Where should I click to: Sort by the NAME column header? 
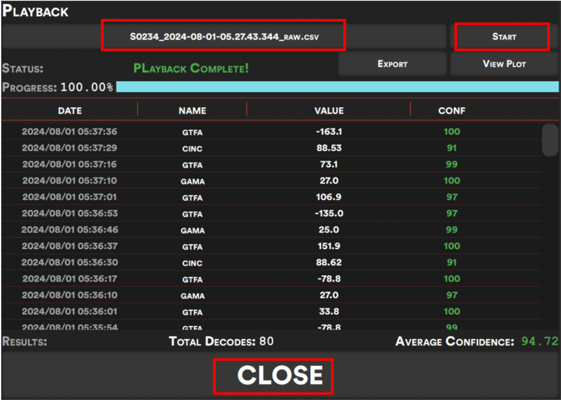coord(192,111)
